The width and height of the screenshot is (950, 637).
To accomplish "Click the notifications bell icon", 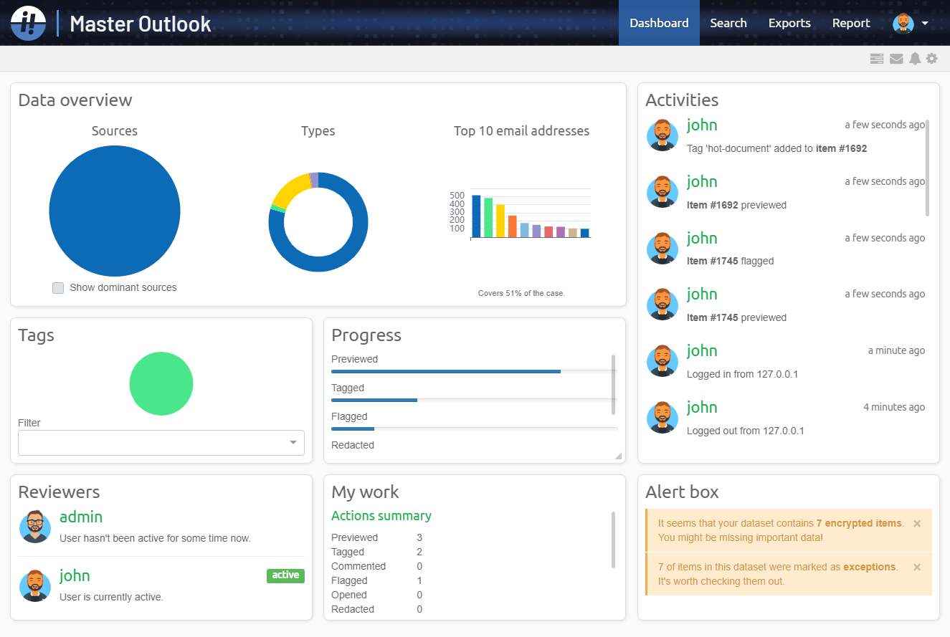I will [915, 59].
